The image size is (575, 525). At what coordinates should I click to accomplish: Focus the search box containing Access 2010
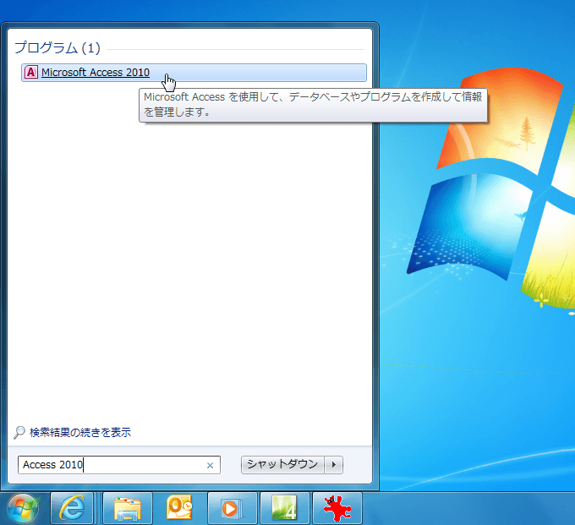[119, 465]
